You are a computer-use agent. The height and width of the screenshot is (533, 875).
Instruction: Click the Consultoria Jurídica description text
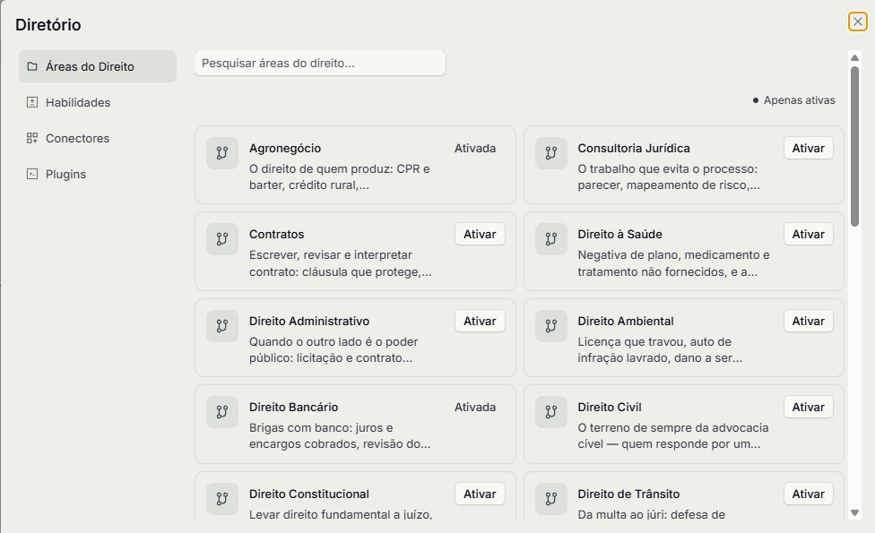[x=669, y=176]
